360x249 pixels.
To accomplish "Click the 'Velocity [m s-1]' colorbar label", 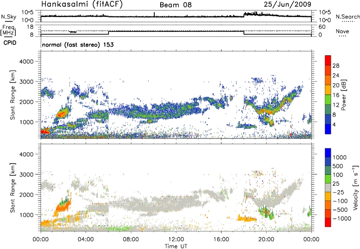I will coord(355,187).
